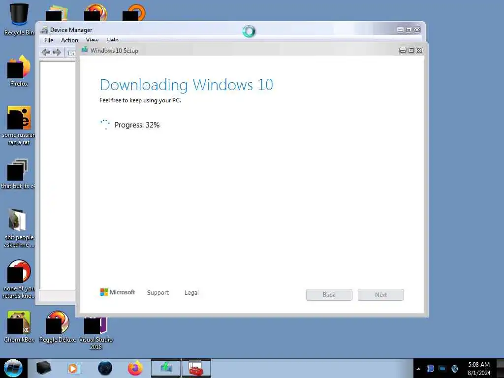
Task: Select the 'none of you' desktop shortcut
Action: coord(19,279)
